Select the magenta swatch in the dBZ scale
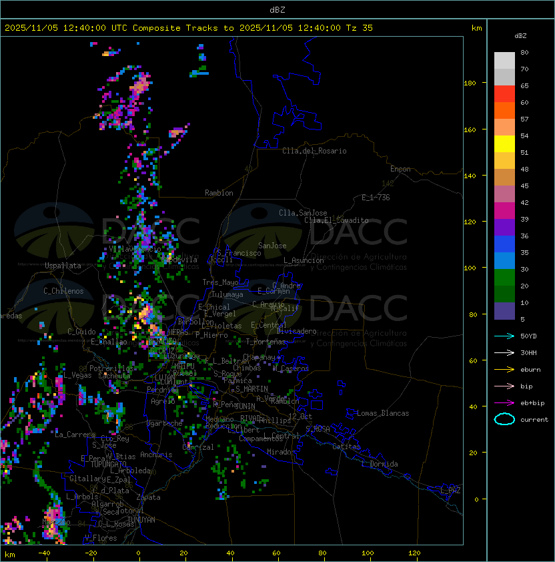555x562 pixels. [504, 211]
